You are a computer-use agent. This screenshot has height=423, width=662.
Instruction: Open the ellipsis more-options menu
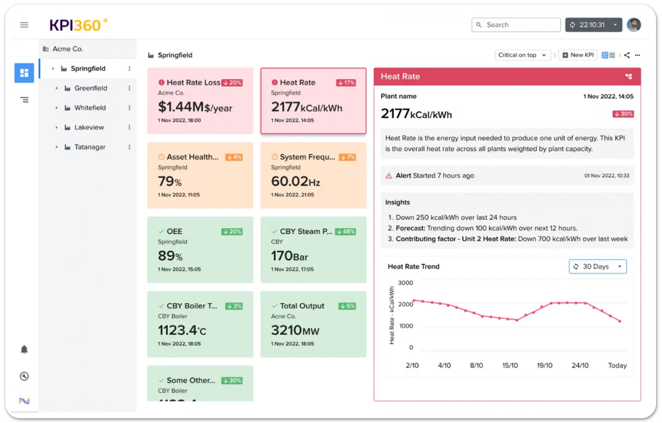(x=638, y=54)
